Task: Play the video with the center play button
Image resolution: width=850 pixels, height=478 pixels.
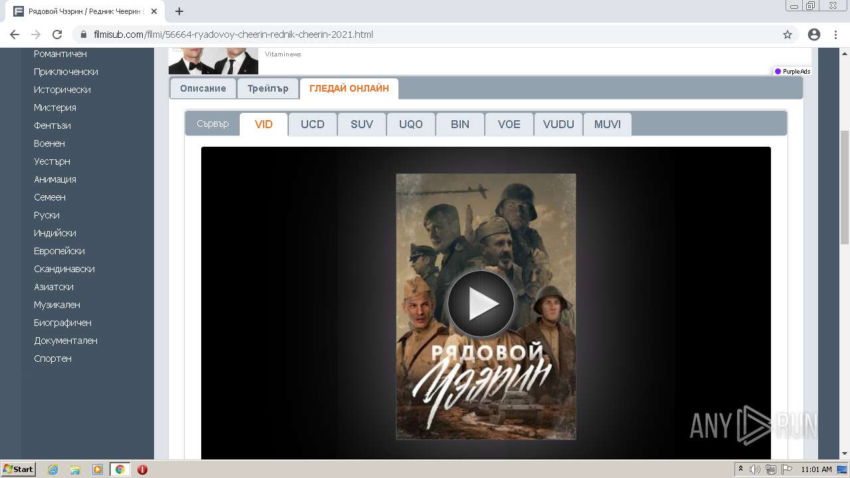Action: click(481, 304)
